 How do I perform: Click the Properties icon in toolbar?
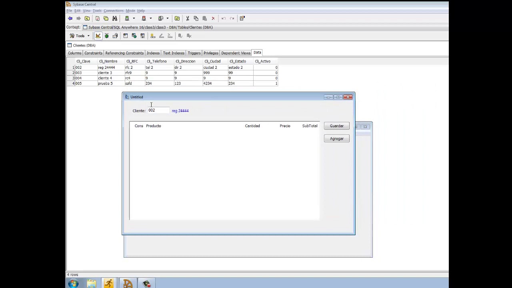(x=242, y=18)
